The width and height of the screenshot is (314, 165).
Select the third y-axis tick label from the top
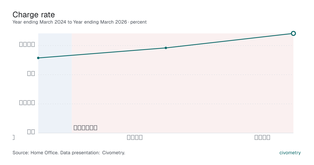(x=27, y=102)
